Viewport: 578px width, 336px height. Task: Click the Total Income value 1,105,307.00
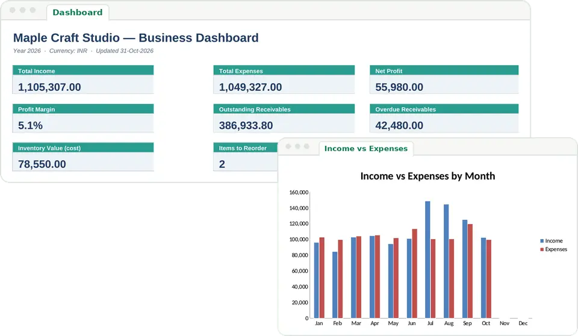[x=49, y=87]
